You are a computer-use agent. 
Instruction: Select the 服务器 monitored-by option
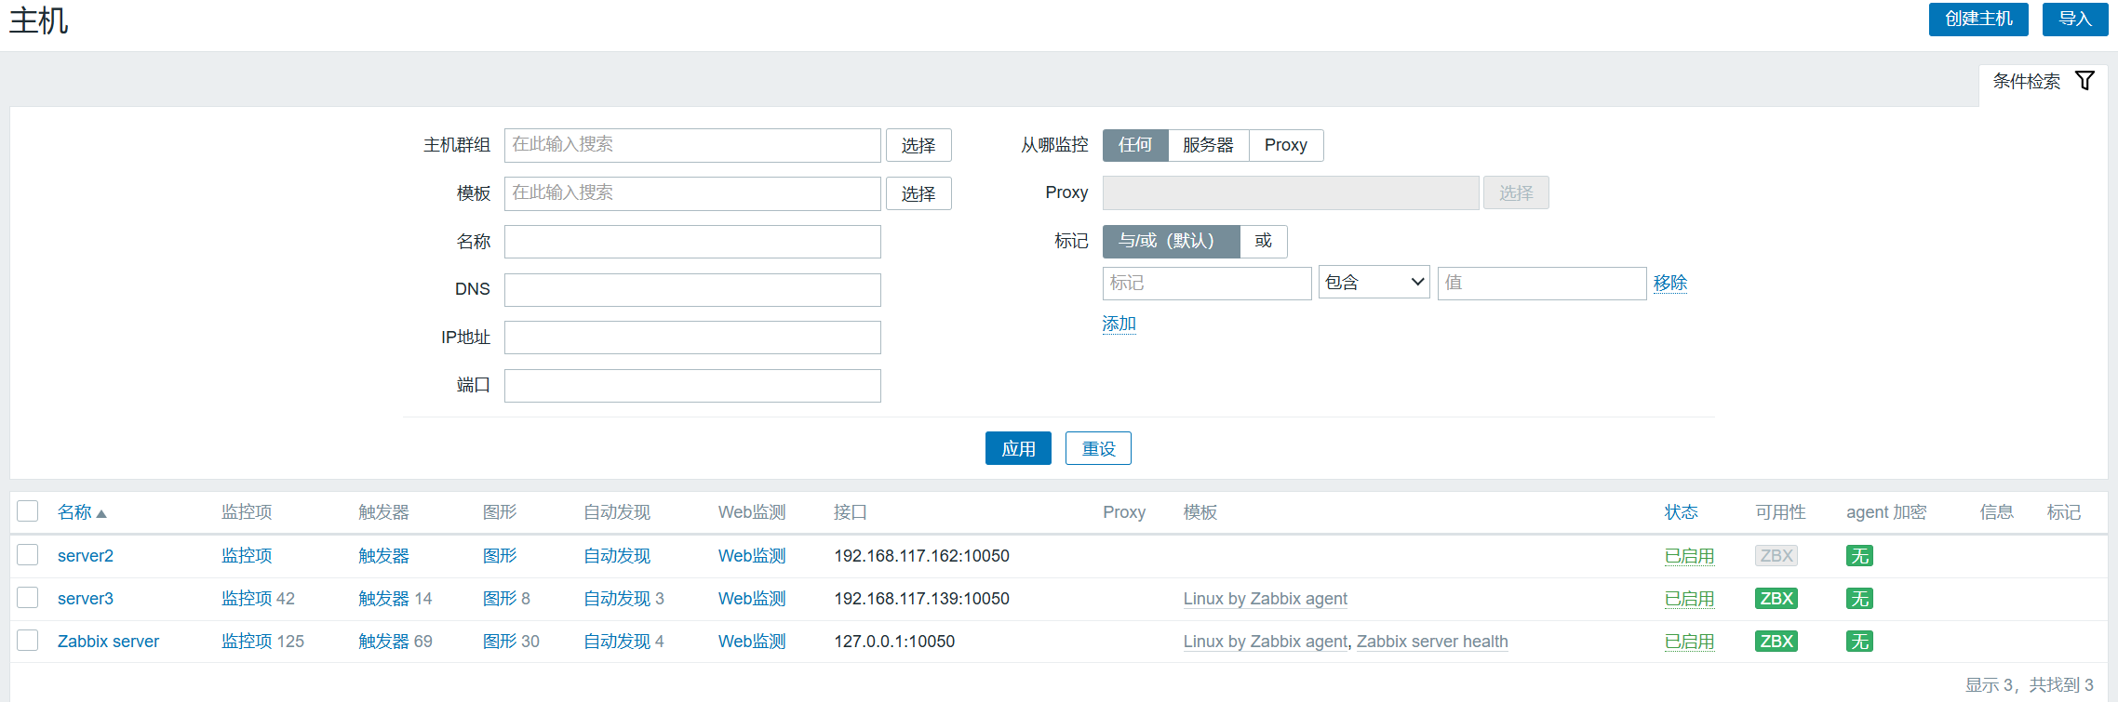coord(1208,145)
